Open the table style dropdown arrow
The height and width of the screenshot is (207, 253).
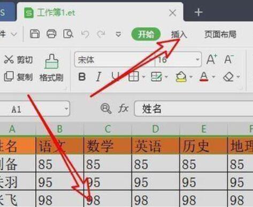(x=166, y=77)
